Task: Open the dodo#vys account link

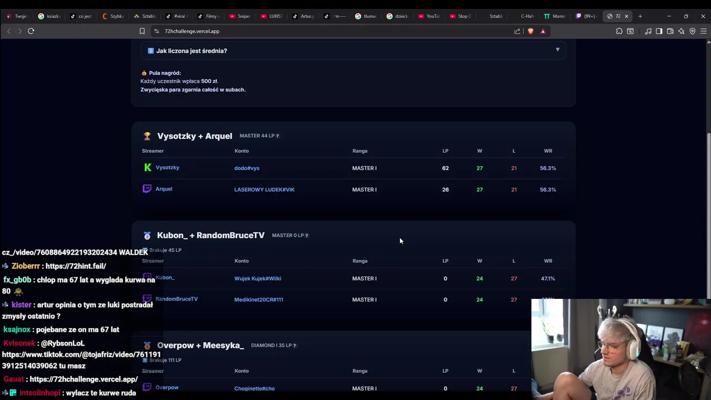Action: pos(247,168)
